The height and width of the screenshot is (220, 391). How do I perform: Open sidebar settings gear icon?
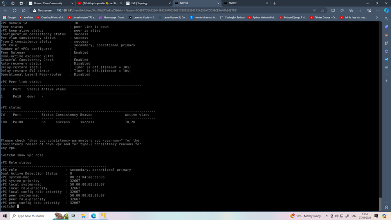(x=386, y=207)
